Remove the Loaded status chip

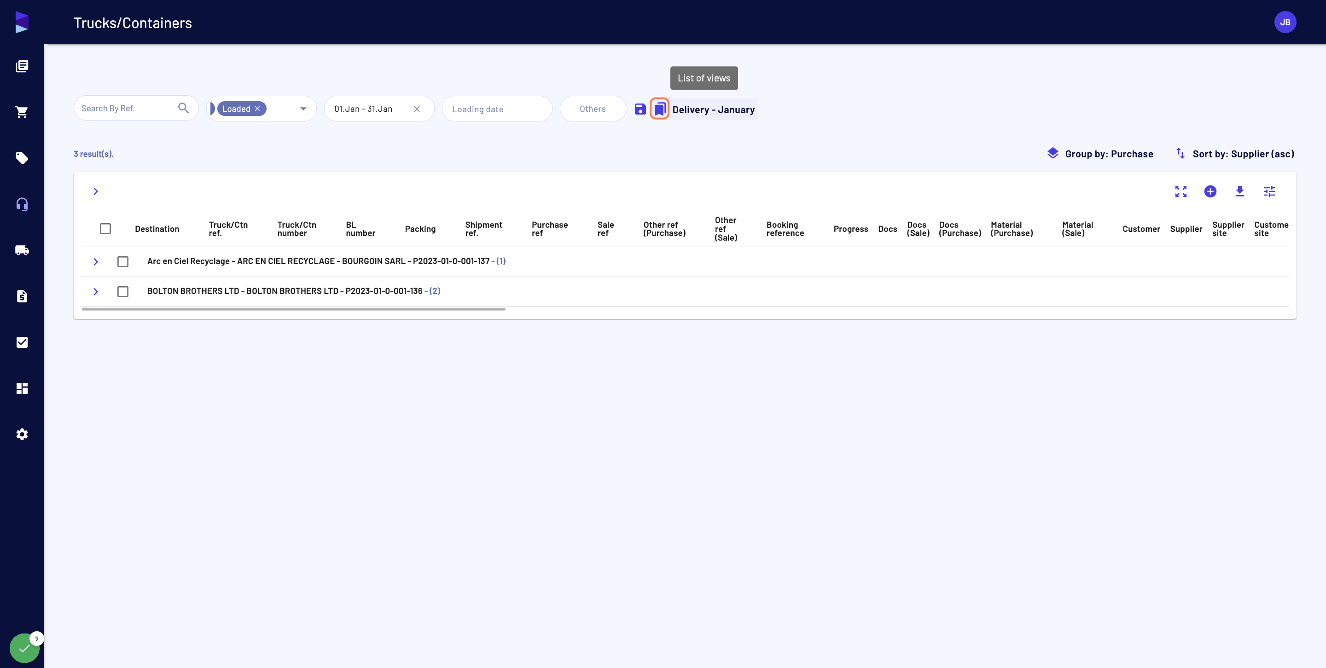(x=257, y=109)
